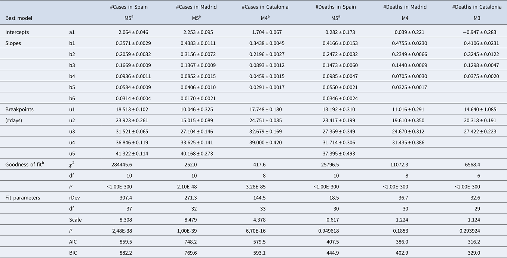Select the "M3" best model cell
This screenshot has height=258, width=507.
pos(477,18)
